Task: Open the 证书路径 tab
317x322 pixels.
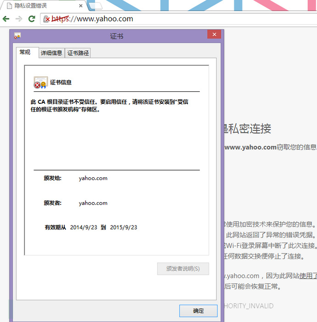Action: click(78, 53)
